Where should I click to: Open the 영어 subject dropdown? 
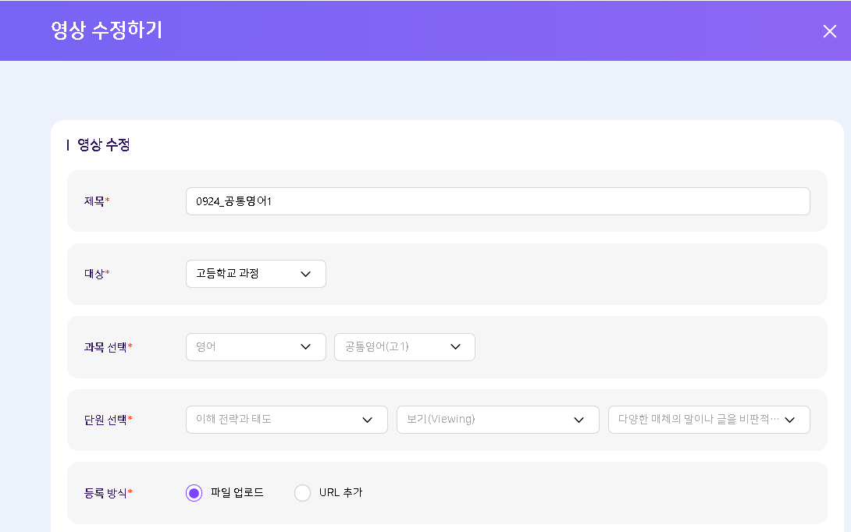[x=242, y=347]
